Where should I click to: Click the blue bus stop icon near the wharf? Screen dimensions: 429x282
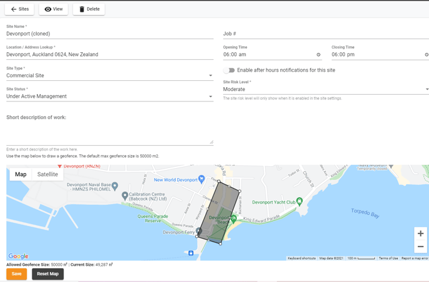coord(191,253)
